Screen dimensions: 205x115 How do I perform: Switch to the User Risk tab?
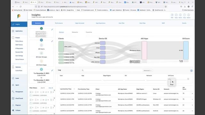pos(121,23)
